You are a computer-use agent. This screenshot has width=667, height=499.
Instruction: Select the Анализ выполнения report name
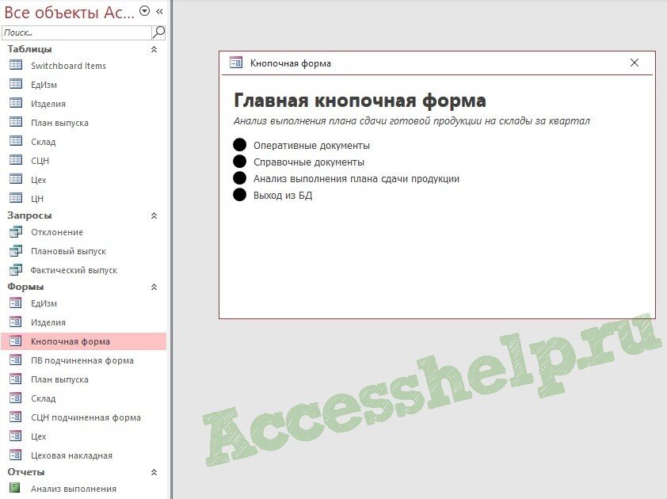pos(73,489)
